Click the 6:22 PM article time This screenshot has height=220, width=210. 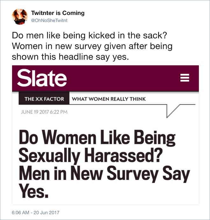[59, 112]
